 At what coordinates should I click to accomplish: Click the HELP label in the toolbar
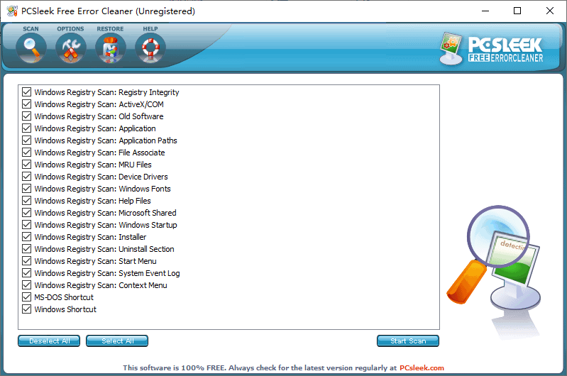150,28
